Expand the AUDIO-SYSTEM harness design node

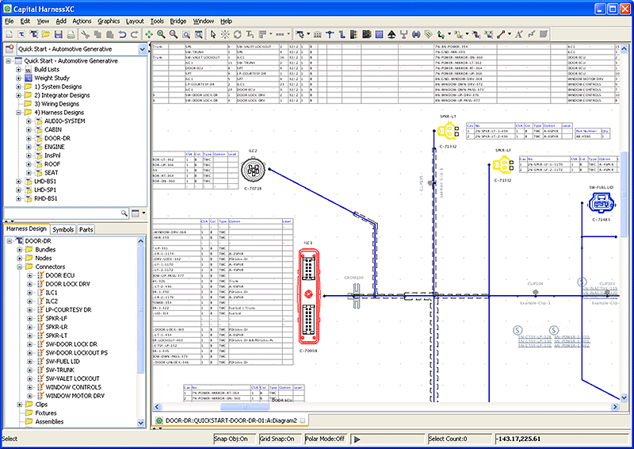pos(29,121)
